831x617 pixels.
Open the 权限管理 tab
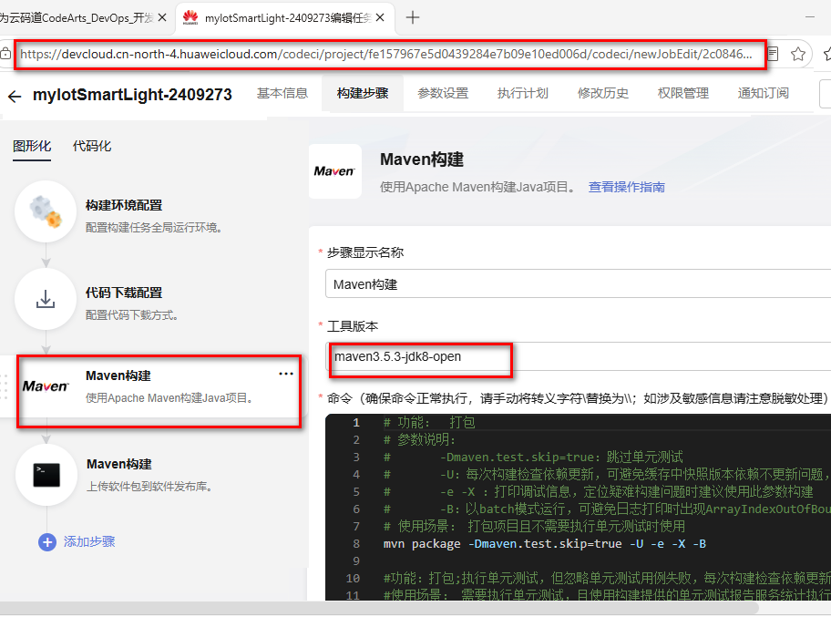683,93
